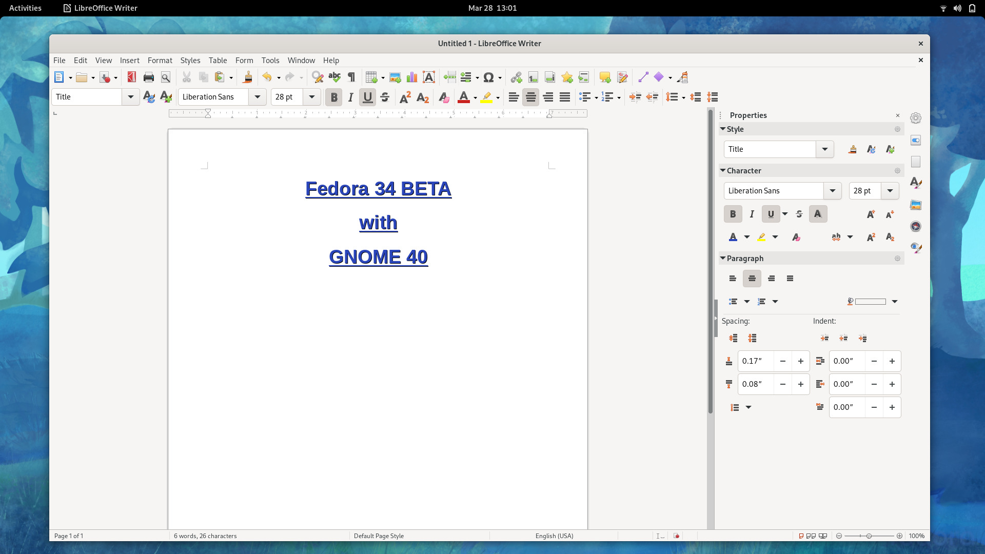Open the font size 28 pt dropdown

coord(311,97)
